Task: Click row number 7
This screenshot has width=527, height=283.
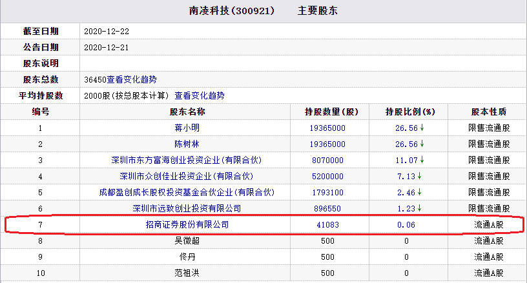Action: point(40,224)
